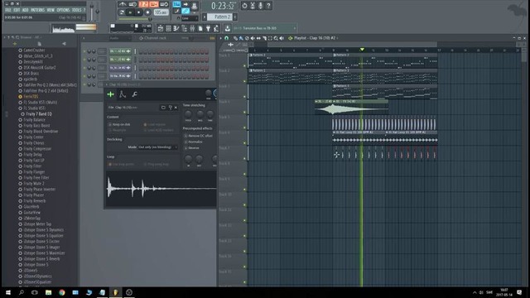Click the first time stretching knob
The width and height of the screenshot is (530, 298).
pos(188,114)
